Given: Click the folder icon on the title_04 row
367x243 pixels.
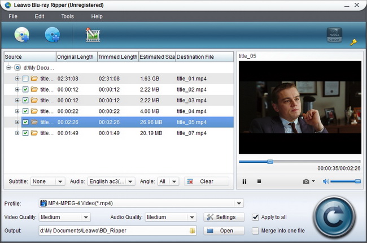Looking at the screenshot, I should click(x=34, y=111).
